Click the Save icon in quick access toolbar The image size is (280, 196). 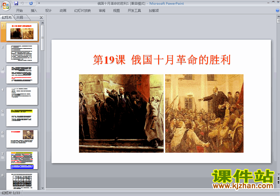[16, 3]
